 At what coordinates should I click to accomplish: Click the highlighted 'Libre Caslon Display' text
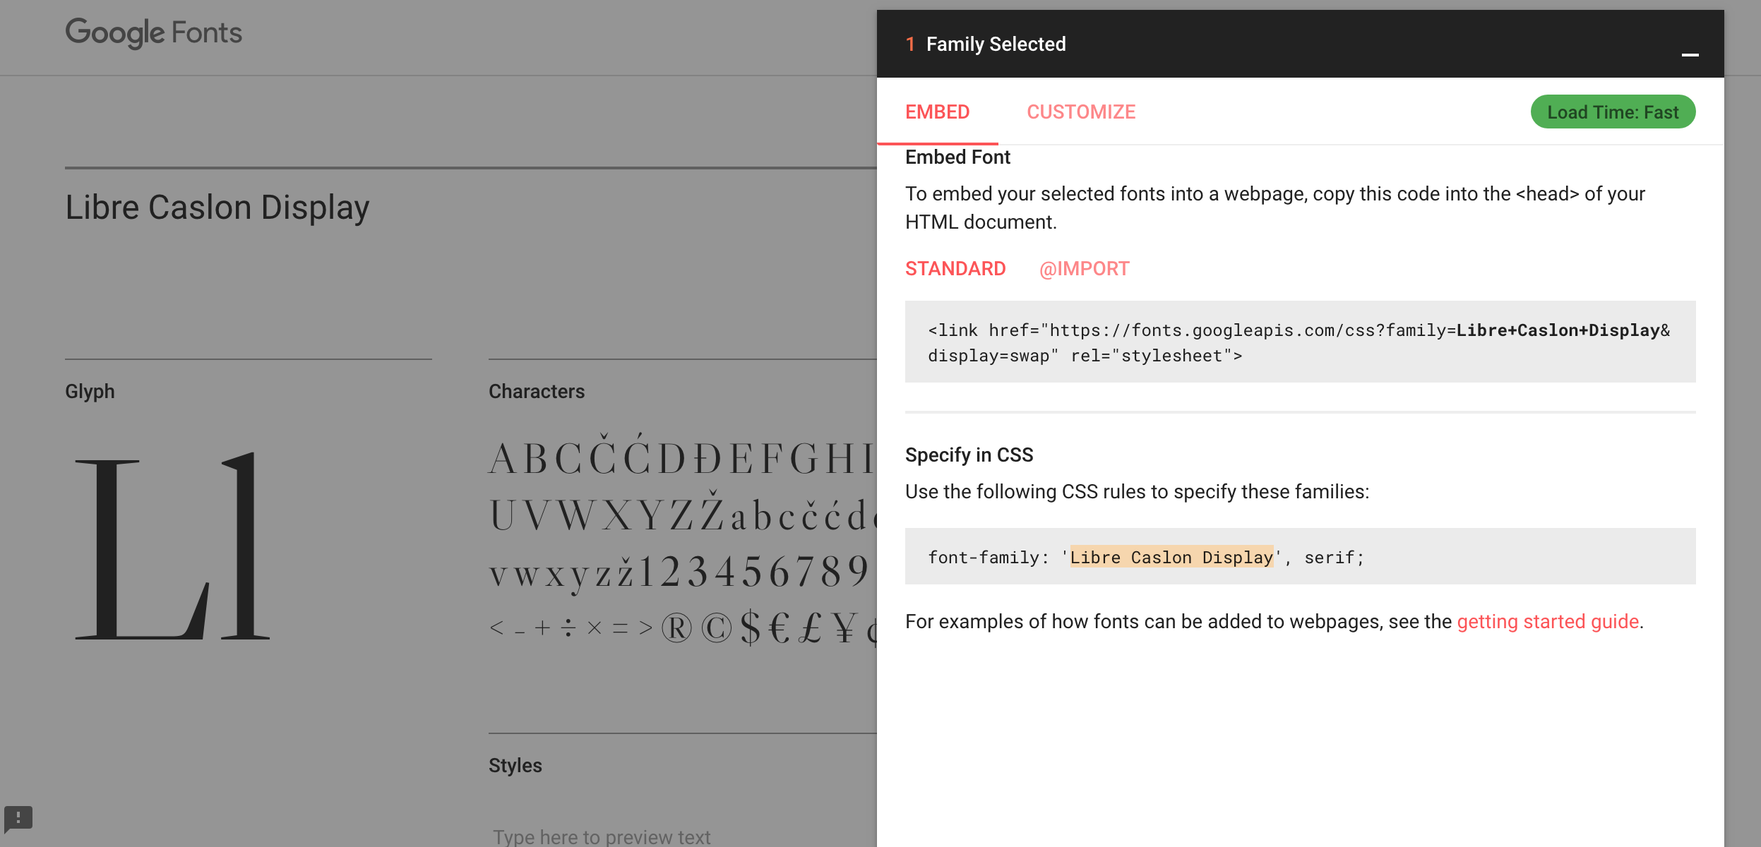point(1171,557)
